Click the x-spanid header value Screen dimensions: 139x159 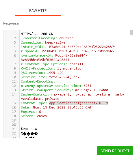point(77,51)
